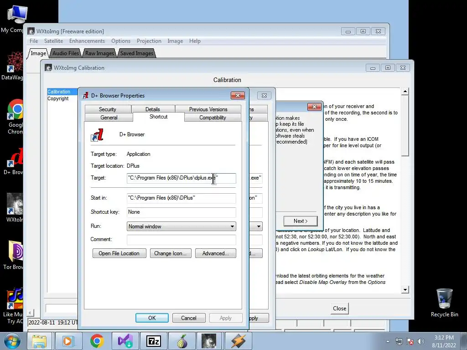Click the Open File Location button
467x350 pixels.
[x=119, y=253]
